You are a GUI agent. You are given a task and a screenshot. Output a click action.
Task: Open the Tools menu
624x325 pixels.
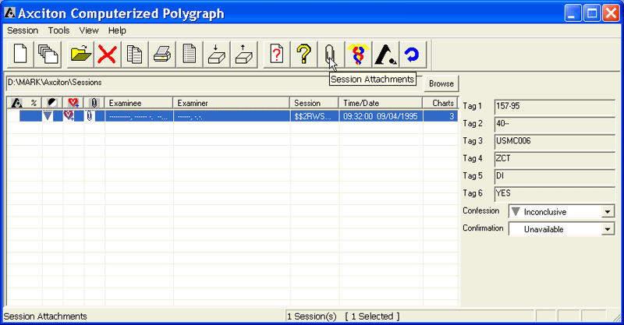[x=58, y=30]
